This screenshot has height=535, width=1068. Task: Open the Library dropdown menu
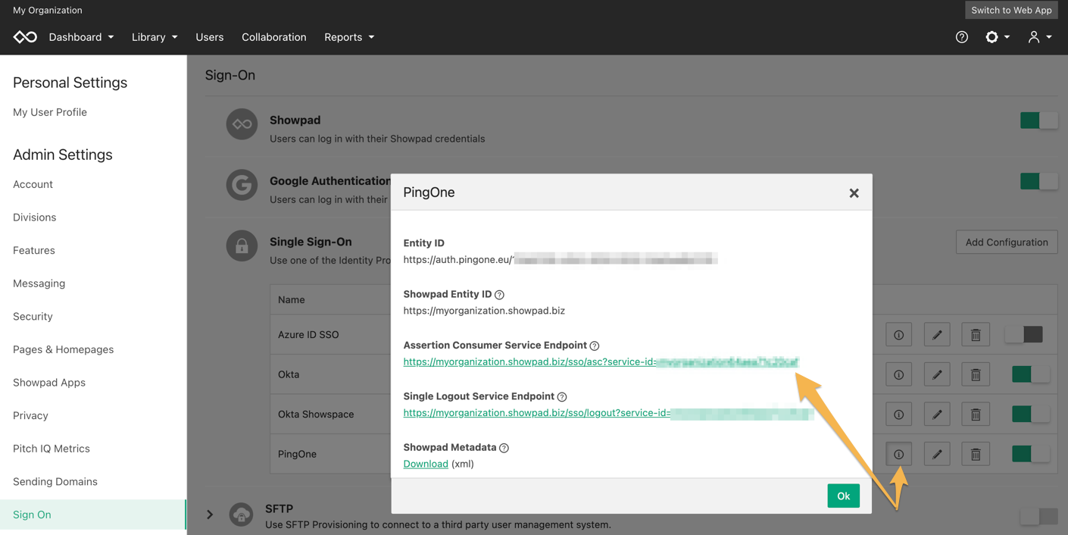155,37
